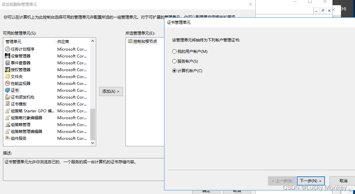Select 控制台根节点 in selected snap-ins
The image size is (355, 194).
[x=145, y=41]
